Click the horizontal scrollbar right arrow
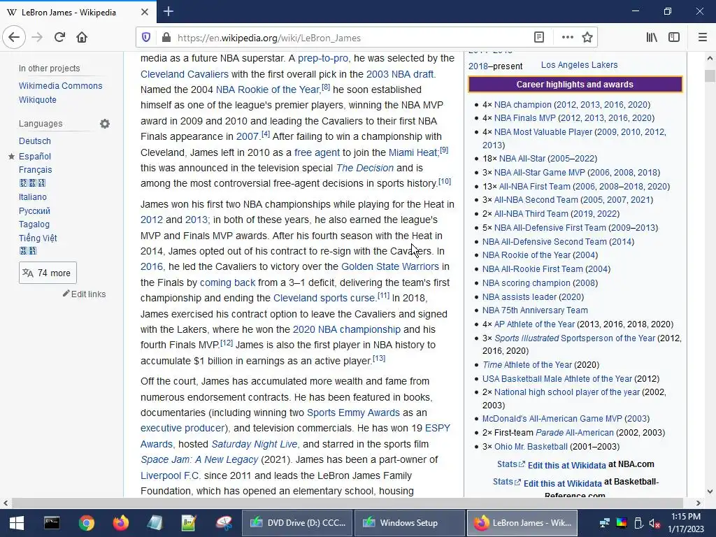Screen dimensions: 716x537 coord(699,503)
